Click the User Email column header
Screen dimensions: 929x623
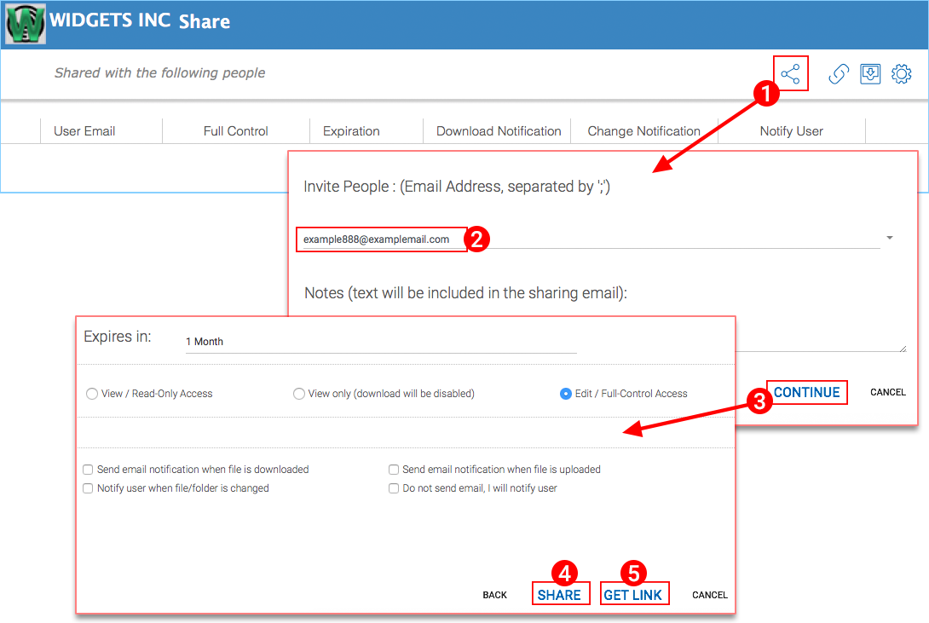(x=84, y=131)
